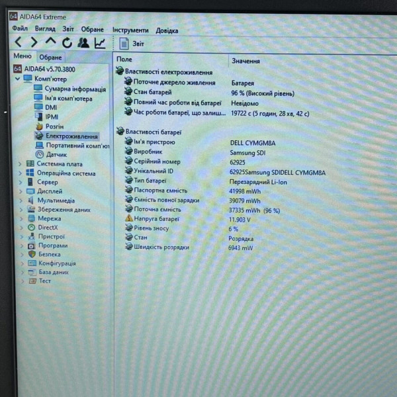Select the Розгін tree item
397x397 pixels.
(x=50, y=126)
